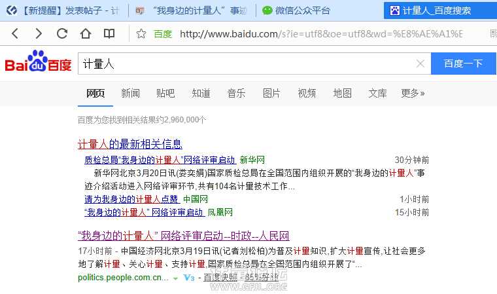
Task: Click the Baidu logo
Action: point(39,63)
